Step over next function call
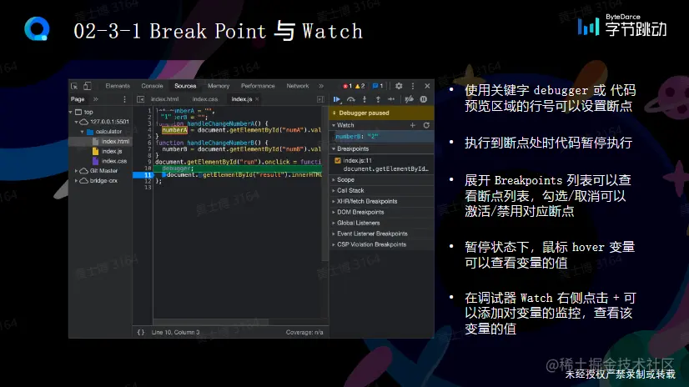 click(350, 99)
